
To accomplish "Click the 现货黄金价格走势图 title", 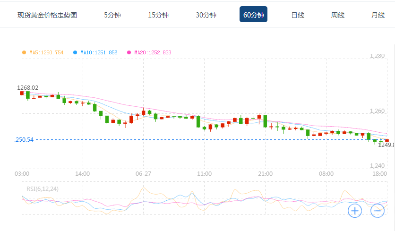I will pyautogui.click(x=47, y=15).
